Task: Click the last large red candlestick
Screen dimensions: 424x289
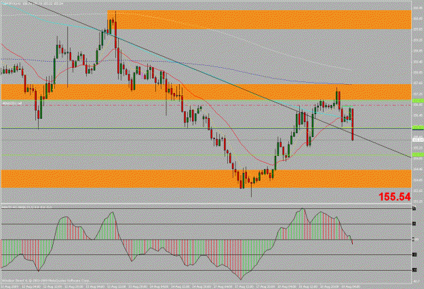Action: tap(353, 124)
